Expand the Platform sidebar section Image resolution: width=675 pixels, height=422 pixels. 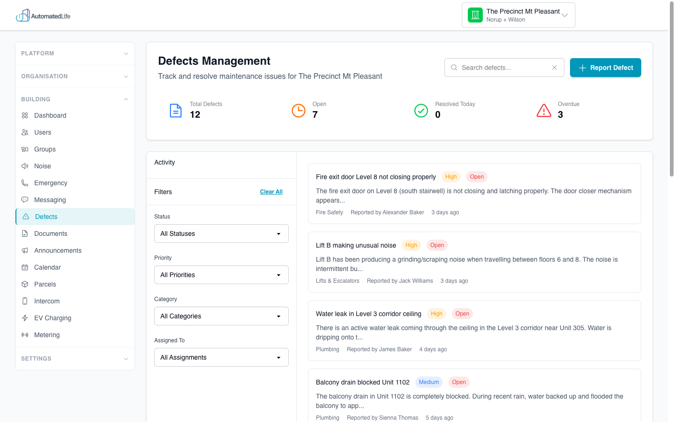[x=75, y=53]
